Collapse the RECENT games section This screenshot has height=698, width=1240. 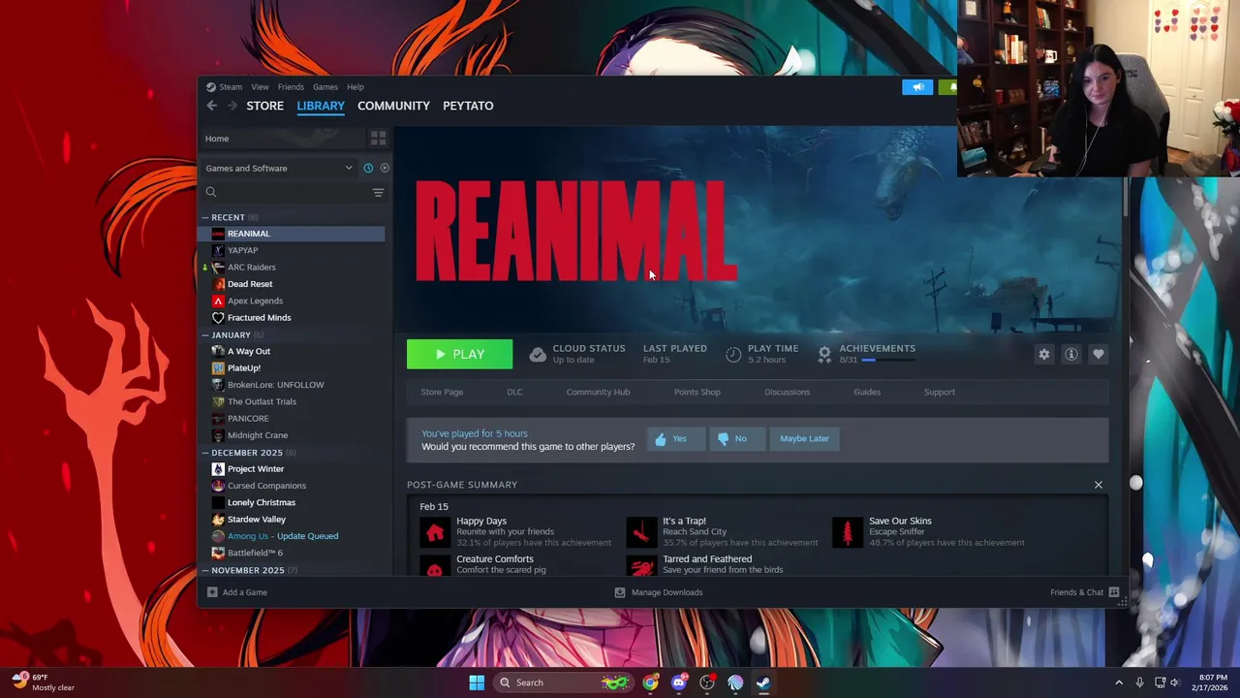tap(205, 217)
